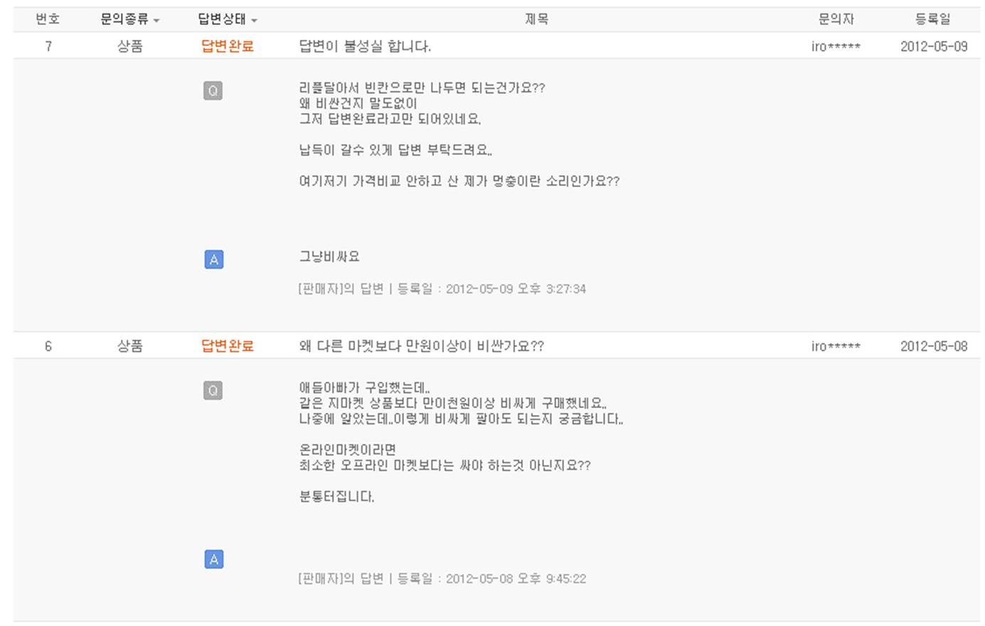Click the seller answer text 그냥비싸요
Screen dimensions: 985x626
pos(329,257)
